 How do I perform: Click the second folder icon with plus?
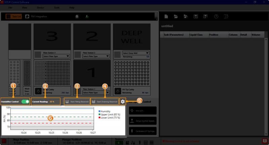coord(186,16)
